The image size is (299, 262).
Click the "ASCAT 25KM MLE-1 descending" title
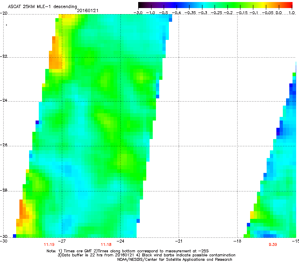pyautogui.click(x=42, y=7)
